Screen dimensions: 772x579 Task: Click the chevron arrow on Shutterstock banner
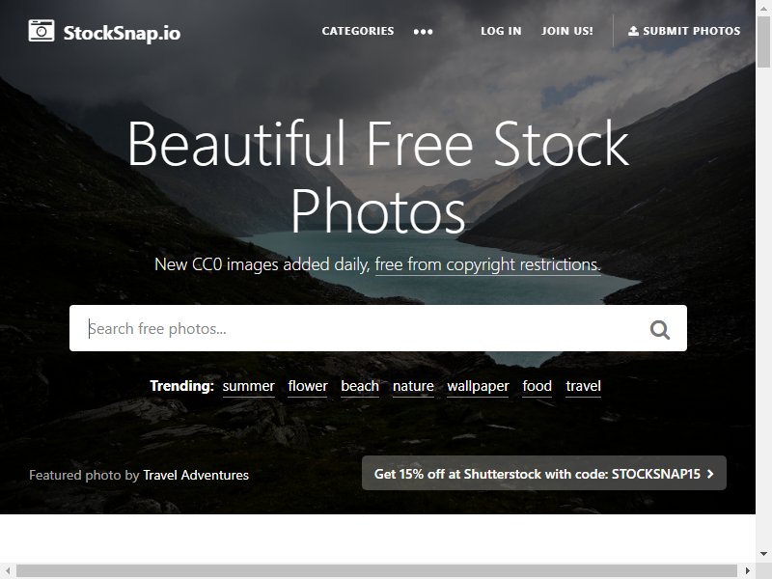point(710,474)
